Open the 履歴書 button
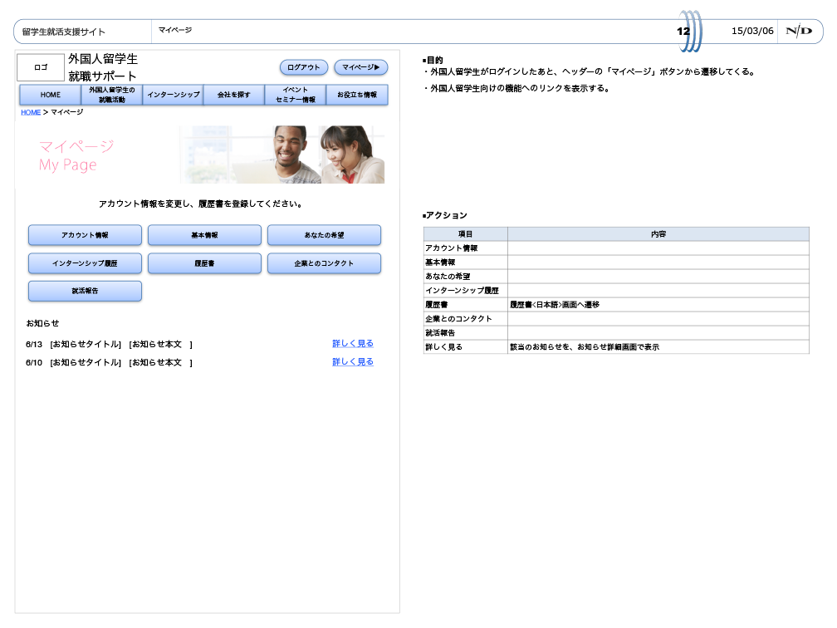837x628 pixels. pos(204,263)
